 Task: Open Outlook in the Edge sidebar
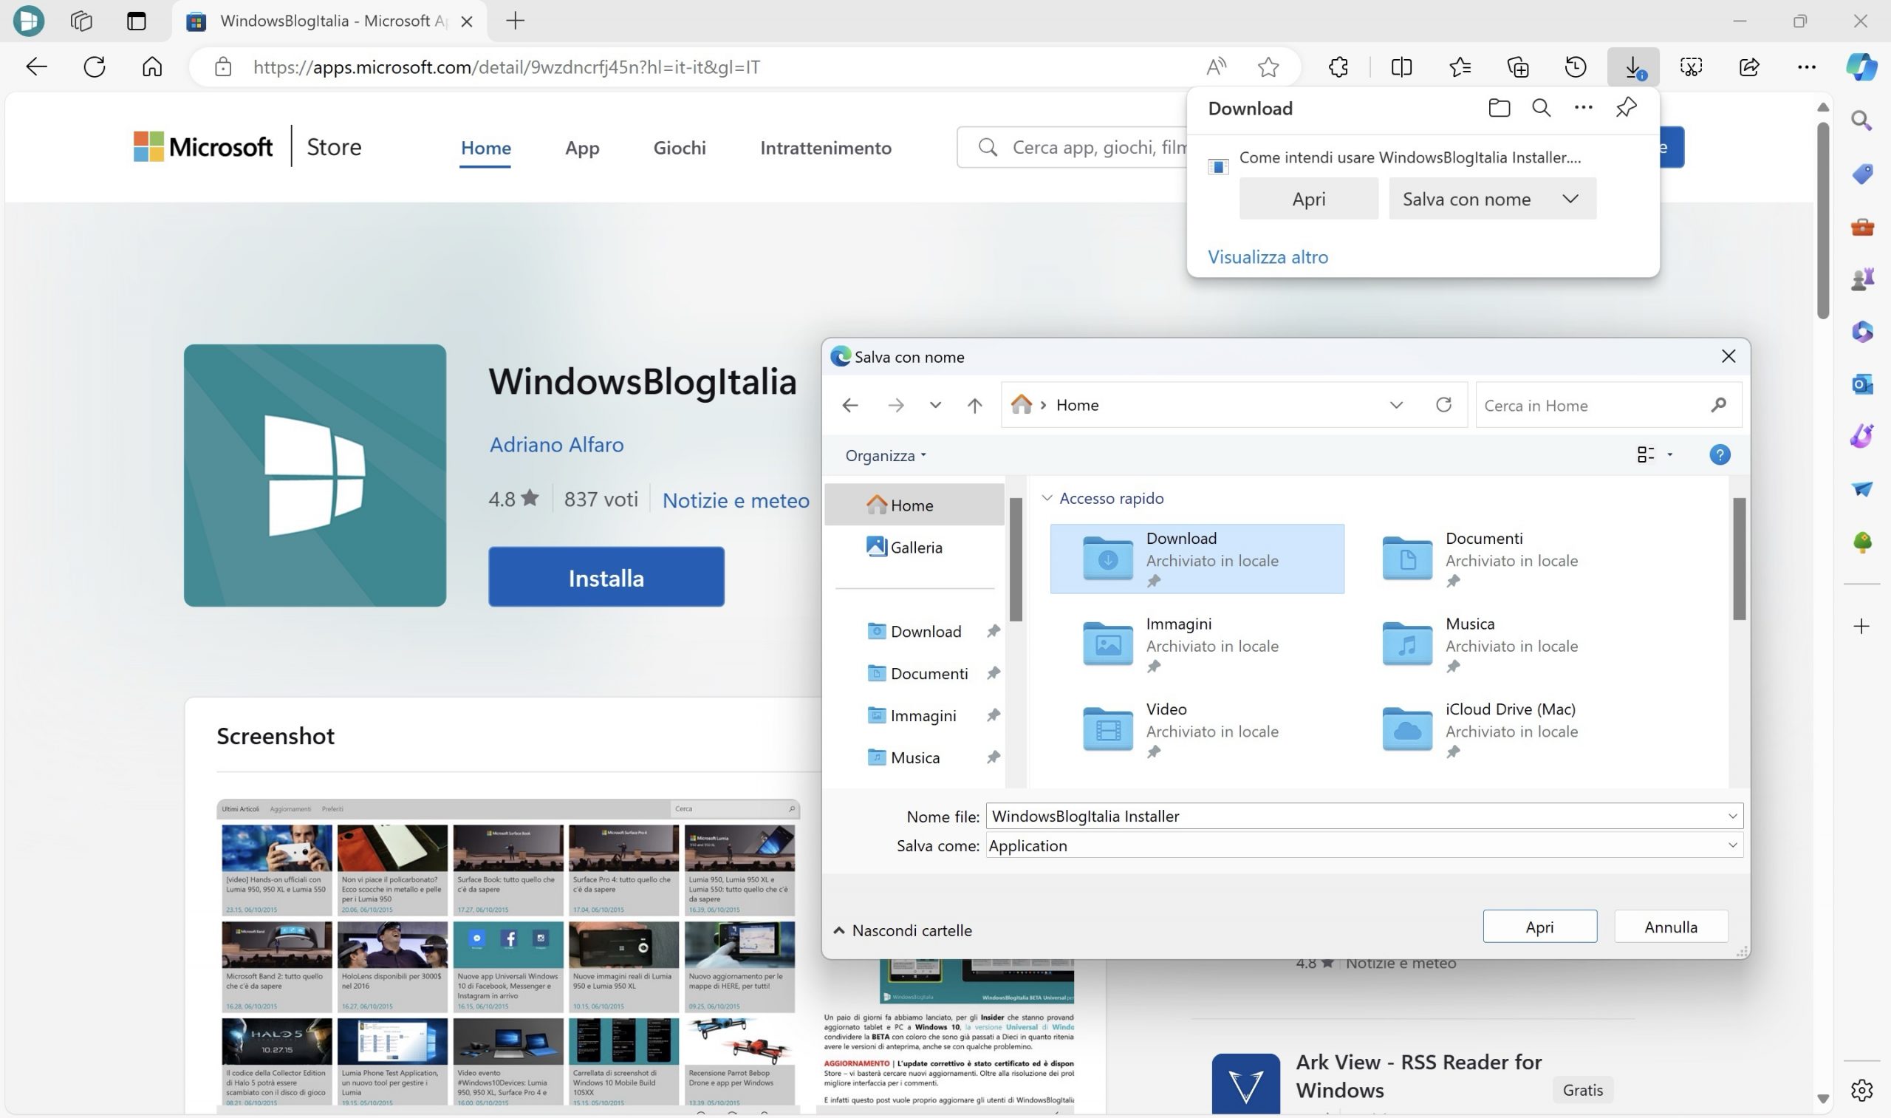click(1861, 384)
